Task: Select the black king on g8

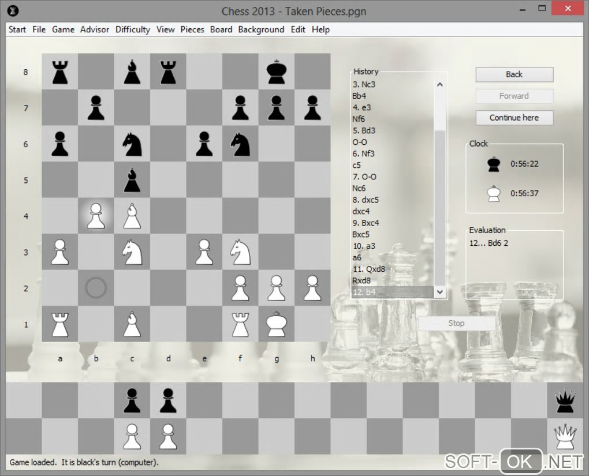Action: click(277, 72)
